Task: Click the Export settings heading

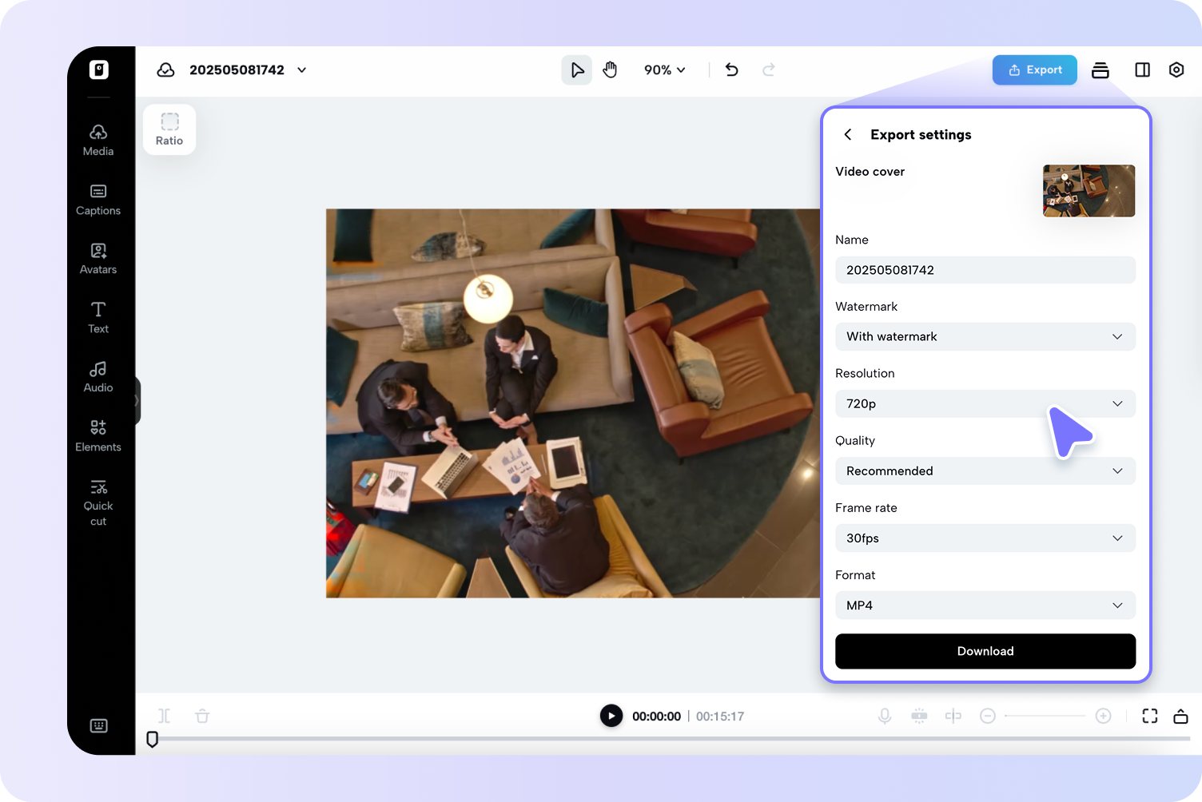Action: pyautogui.click(x=921, y=134)
